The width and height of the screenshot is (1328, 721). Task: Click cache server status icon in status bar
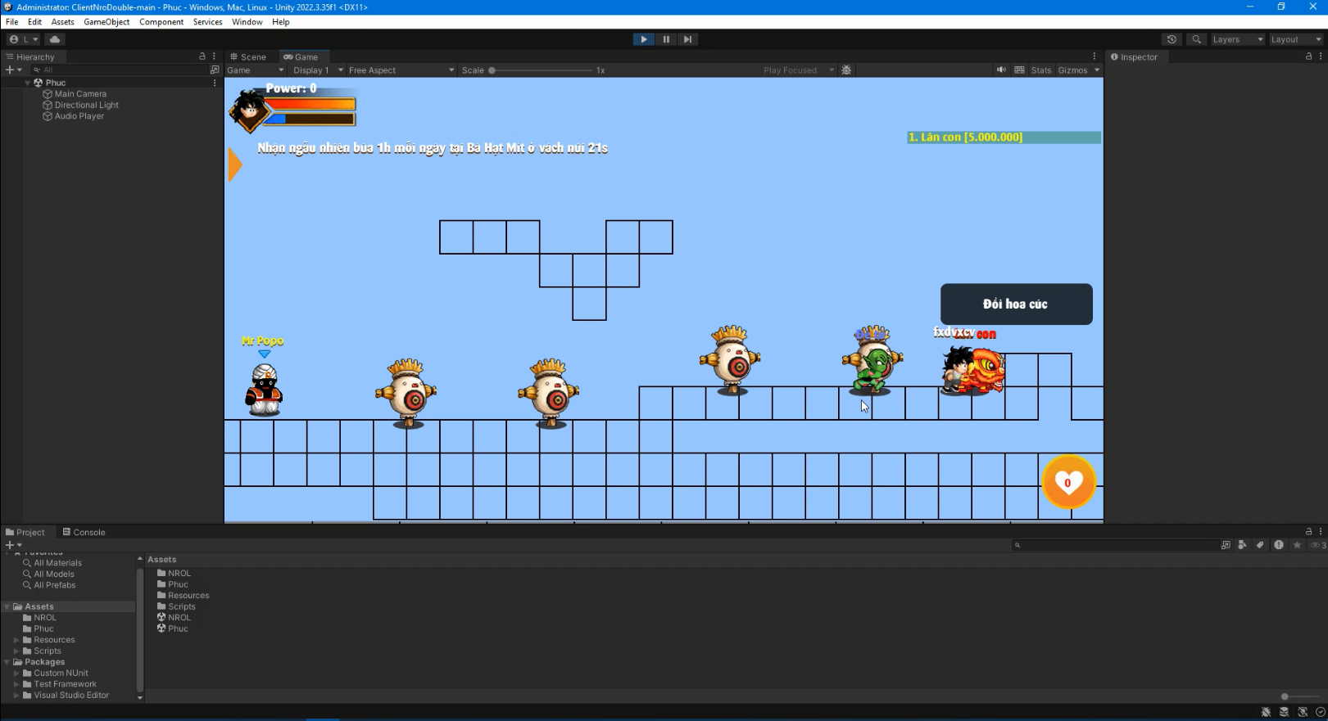click(1284, 712)
